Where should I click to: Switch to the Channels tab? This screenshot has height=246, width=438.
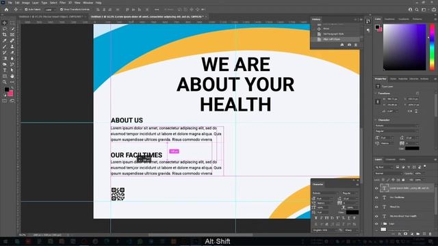(x=391, y=159)
